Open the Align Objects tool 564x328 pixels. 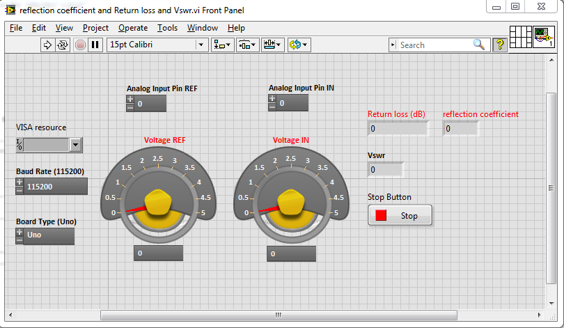pyautogui.click(x=223, y=45)
